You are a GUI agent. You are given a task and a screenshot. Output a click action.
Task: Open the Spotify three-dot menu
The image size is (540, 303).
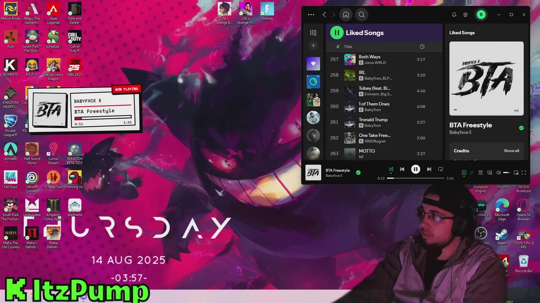pos(311,14)
